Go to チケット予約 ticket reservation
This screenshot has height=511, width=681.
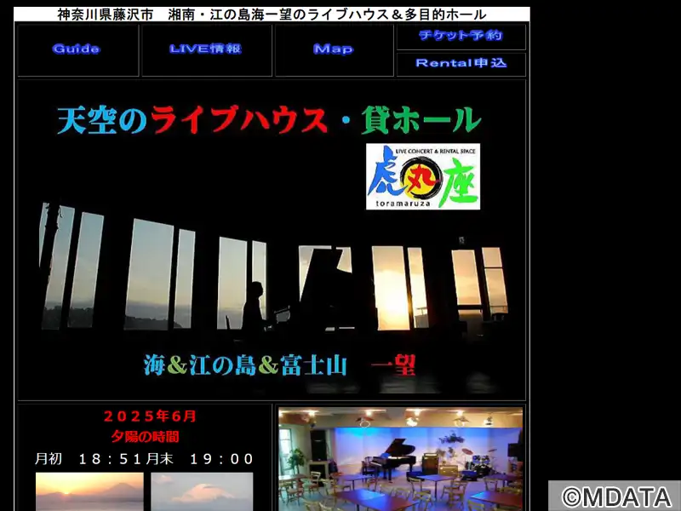pos(461,35)
